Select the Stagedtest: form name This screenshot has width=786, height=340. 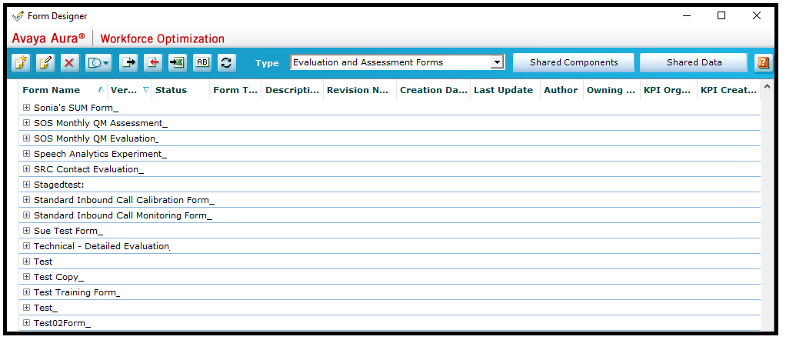pyautogui.click(x=58, y=185)
